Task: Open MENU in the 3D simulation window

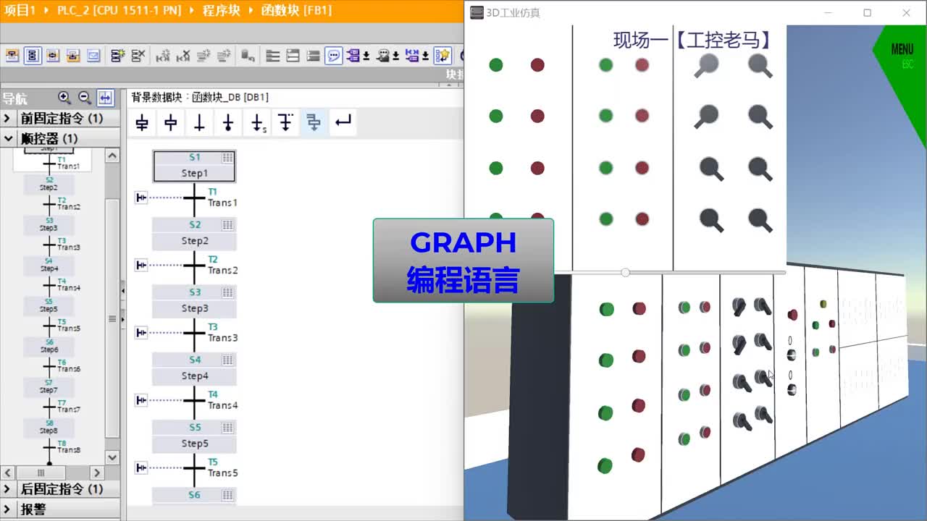Action: [x=902, y=50]
